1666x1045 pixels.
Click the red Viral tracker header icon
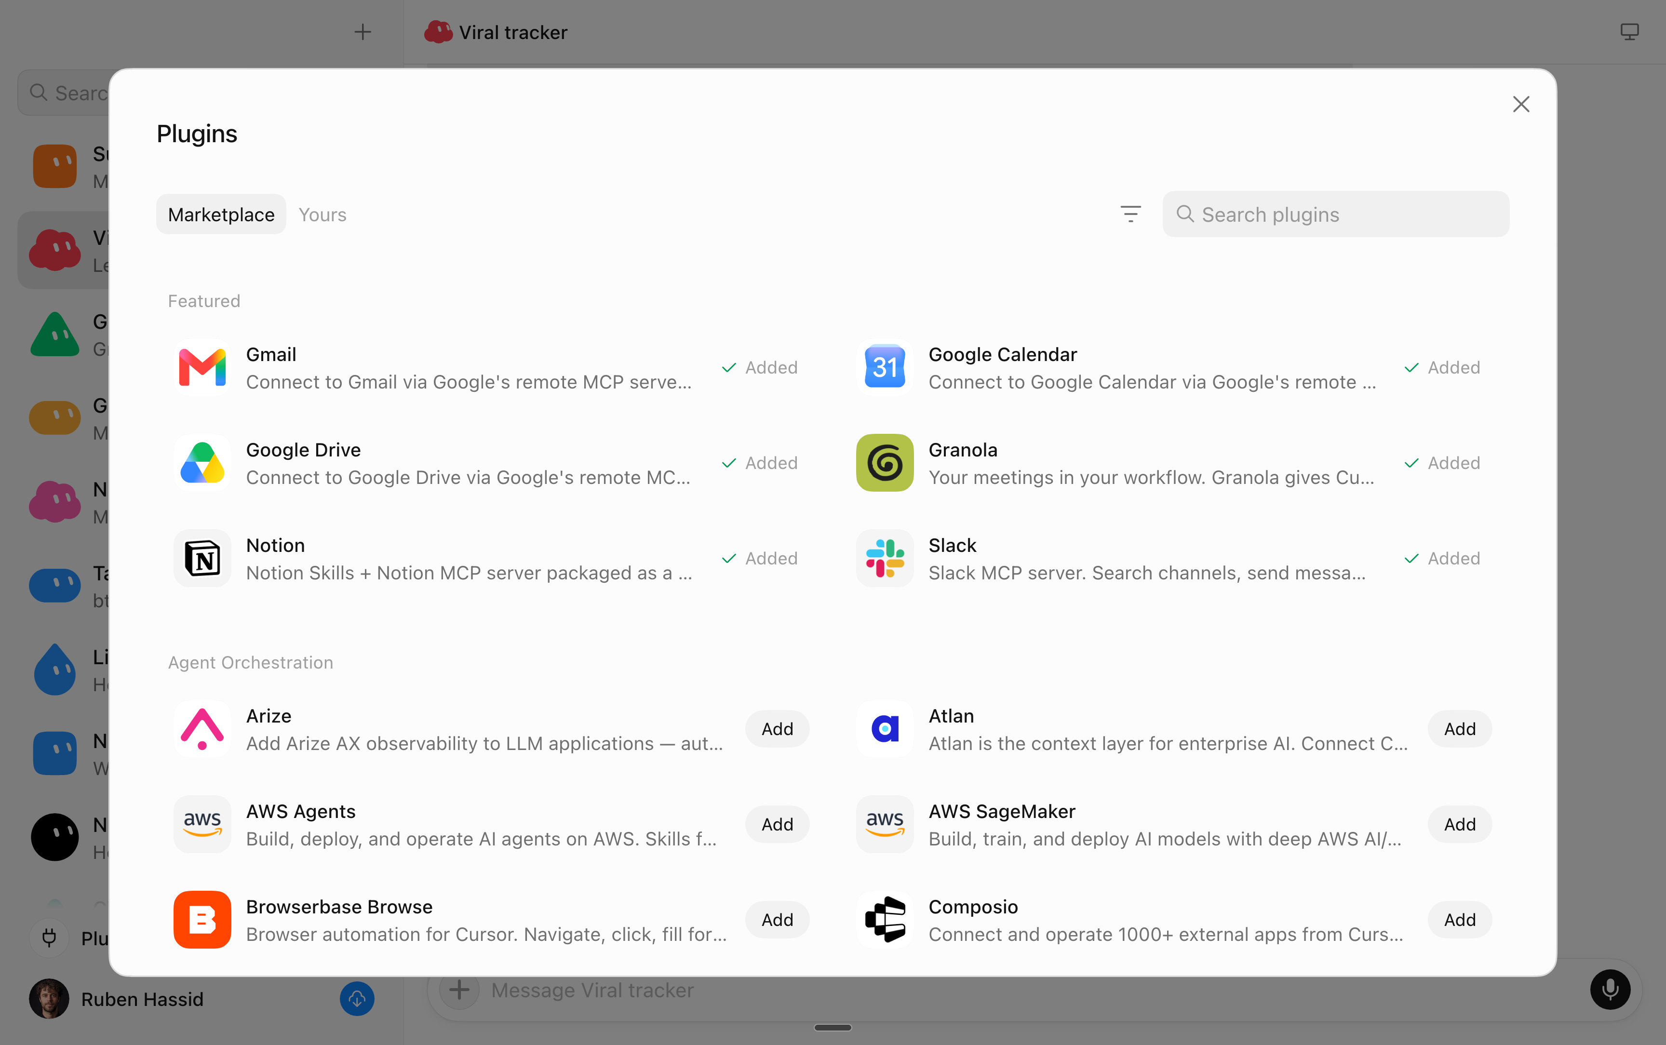[x=438, y=32]
